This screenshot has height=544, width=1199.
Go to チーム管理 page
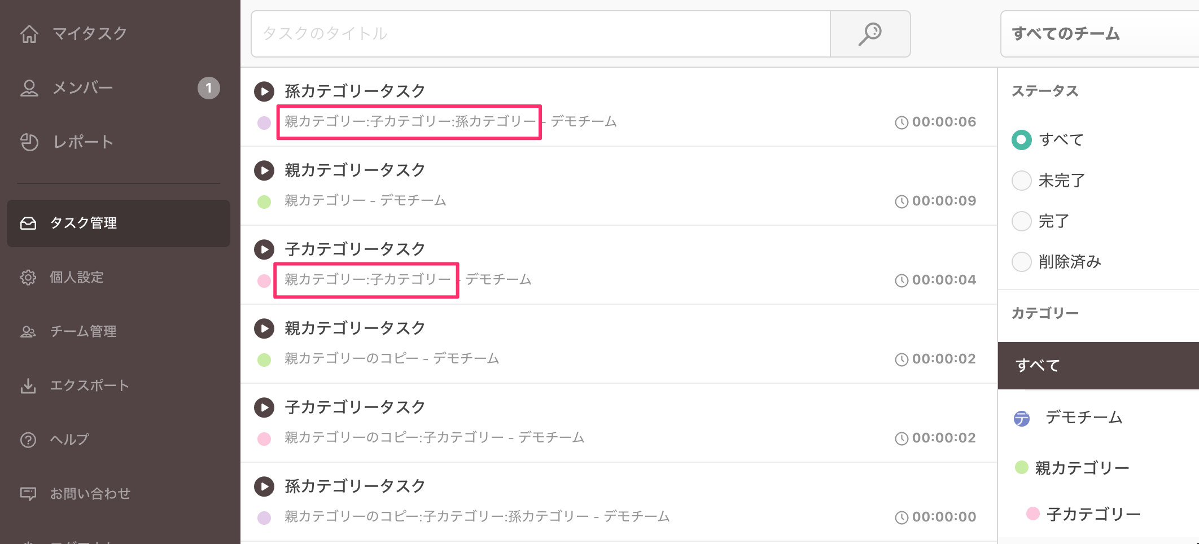83,332
